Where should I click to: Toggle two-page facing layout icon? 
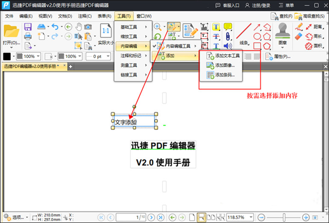point(211,217)
